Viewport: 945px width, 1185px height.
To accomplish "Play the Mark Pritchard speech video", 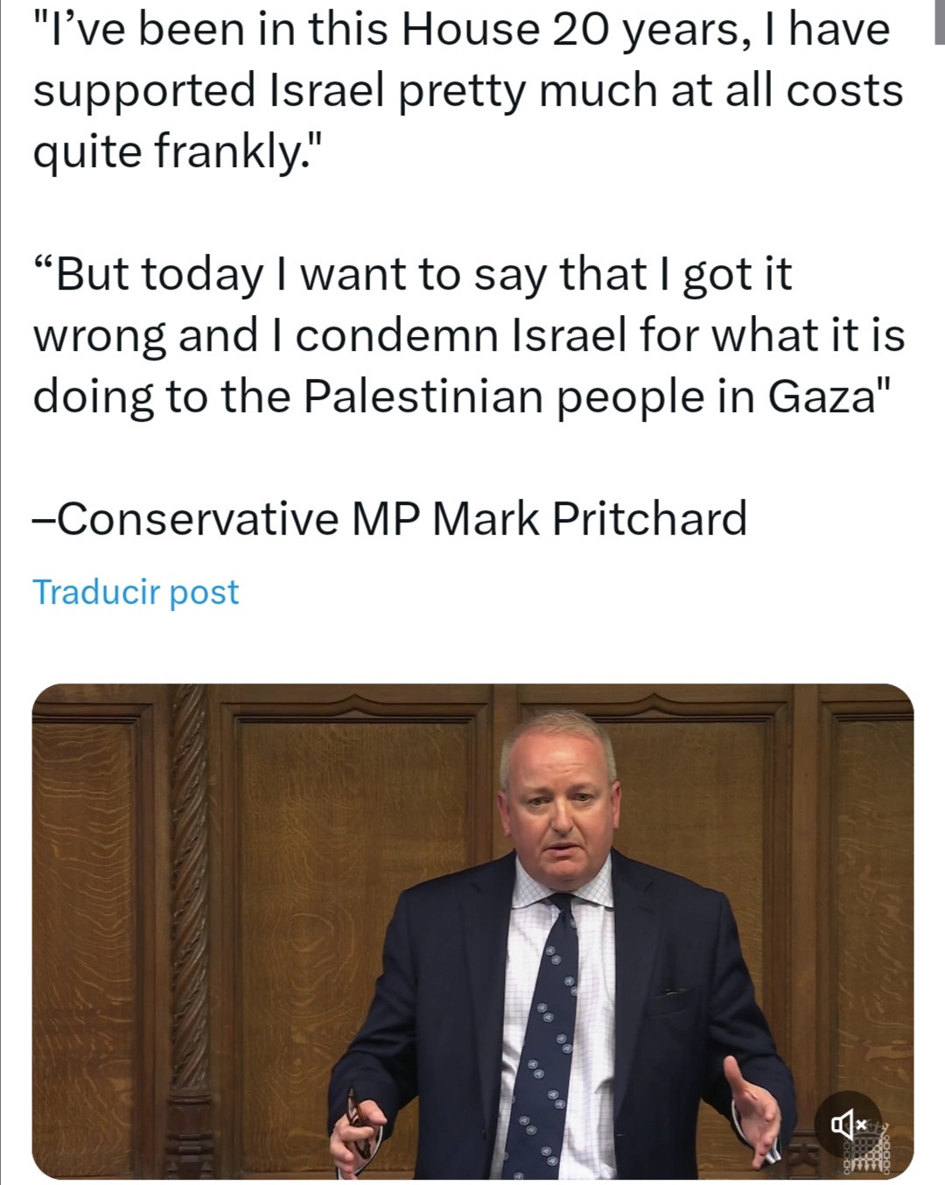I will (x=472, y=930).
